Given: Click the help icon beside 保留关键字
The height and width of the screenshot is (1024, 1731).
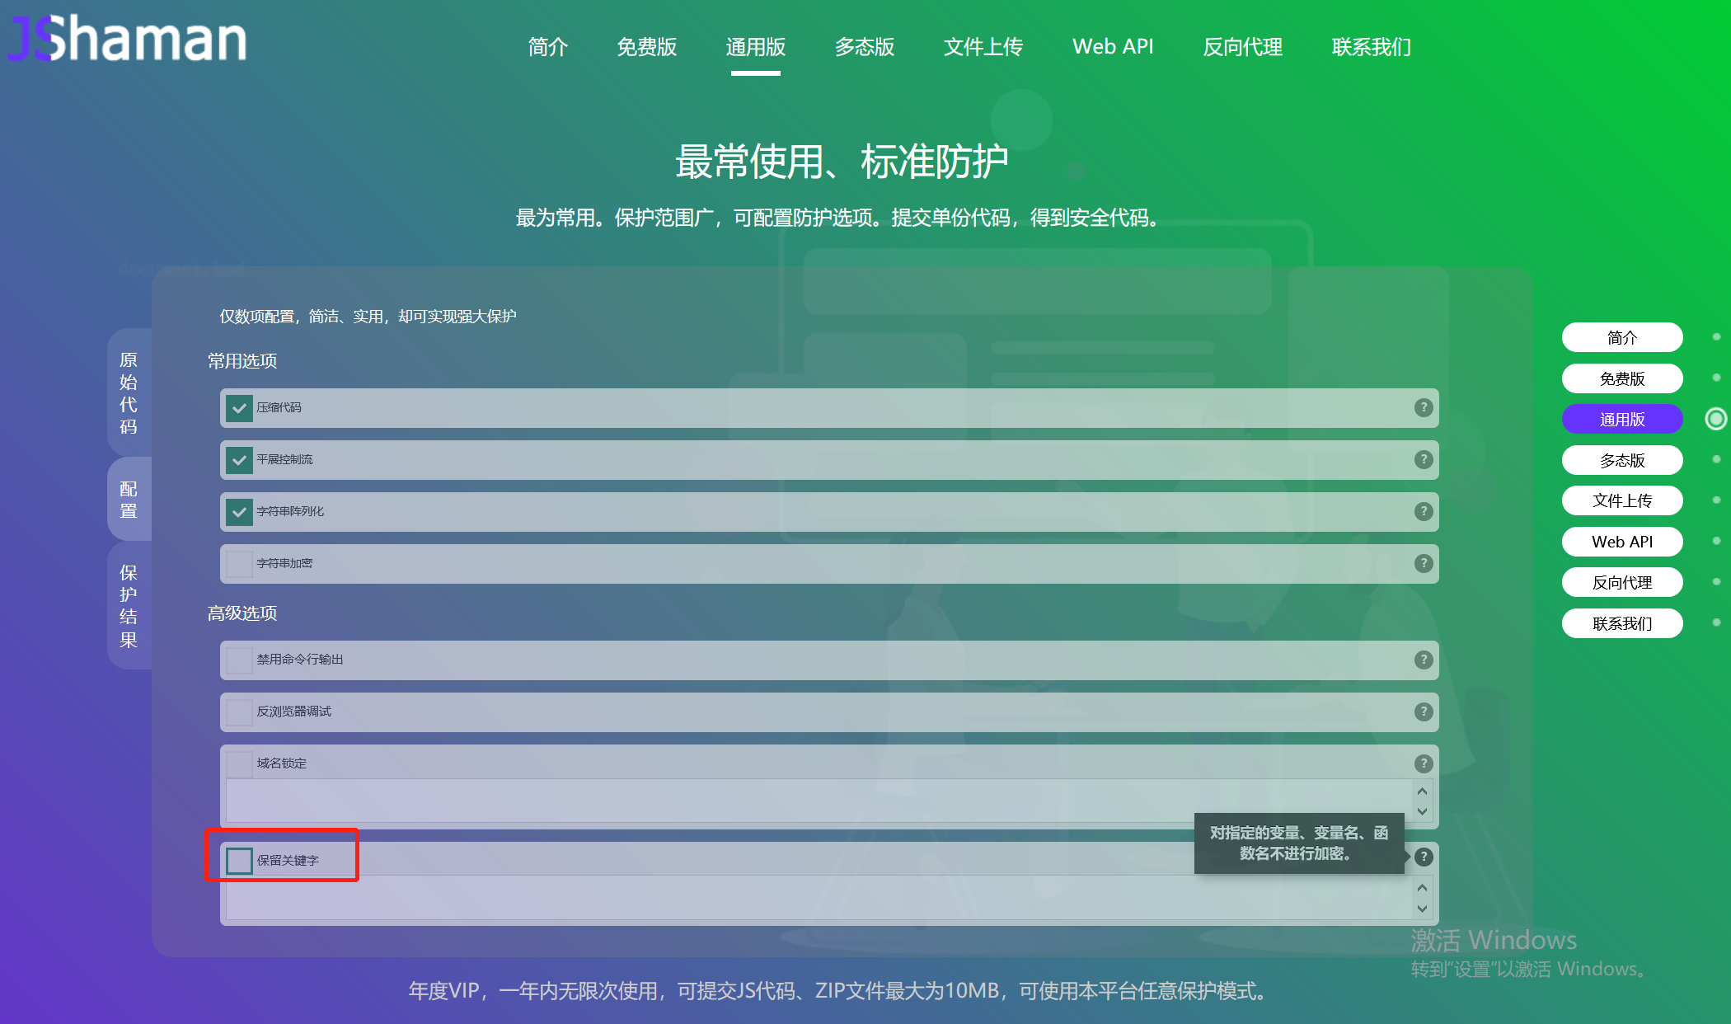Looking at the screenshot, I should click(1424, 857).
